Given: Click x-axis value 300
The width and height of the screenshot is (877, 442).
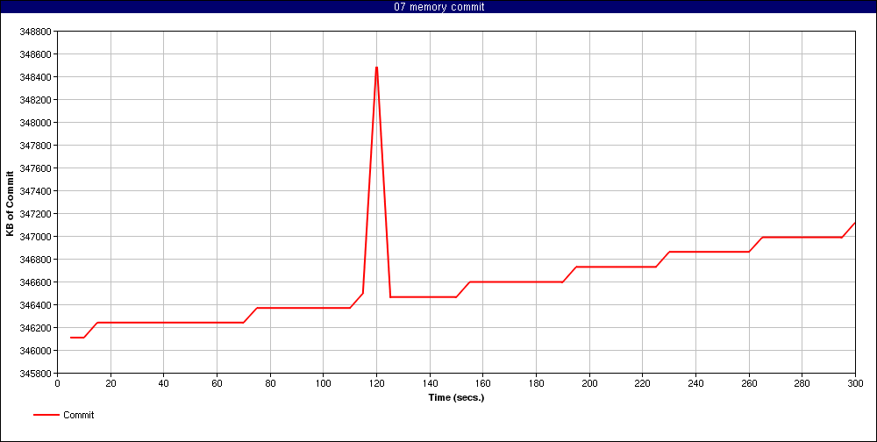Looking at the screenshot, I should click(x=855, y=383).
